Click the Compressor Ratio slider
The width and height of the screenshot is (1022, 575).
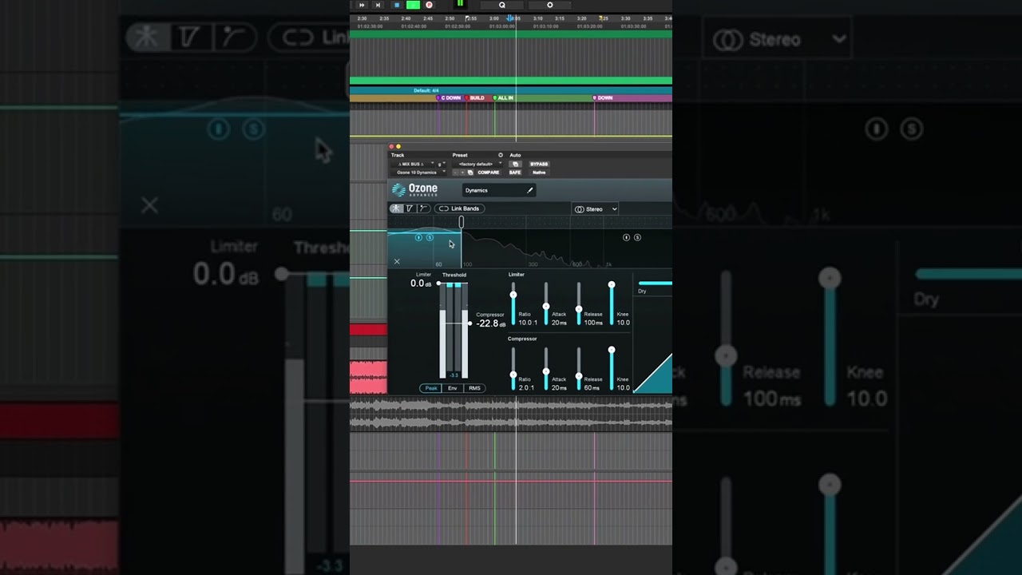pos(513,369)
